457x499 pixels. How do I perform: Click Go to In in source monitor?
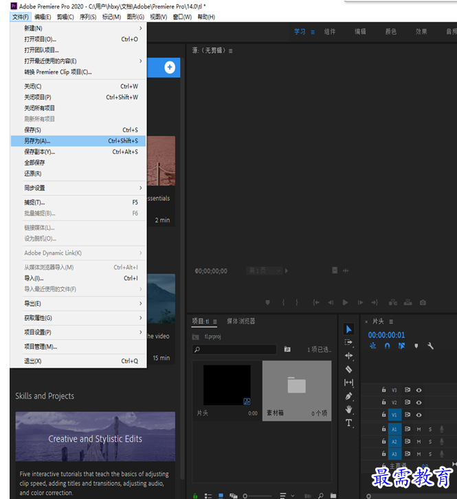pos(315,302)
